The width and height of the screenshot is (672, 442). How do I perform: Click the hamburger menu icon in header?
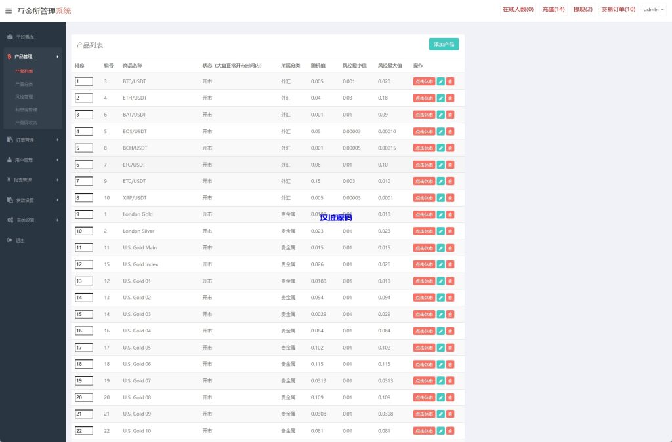[x=9, y=10]
